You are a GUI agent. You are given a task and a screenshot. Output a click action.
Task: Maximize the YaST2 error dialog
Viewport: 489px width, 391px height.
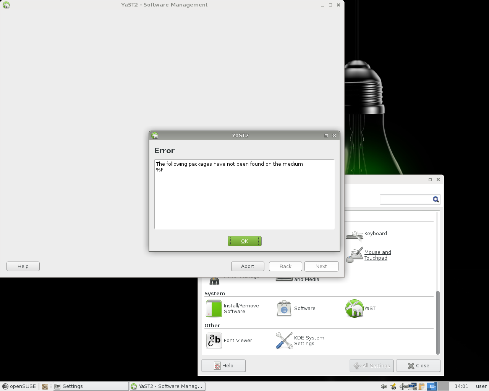point(326,136)
